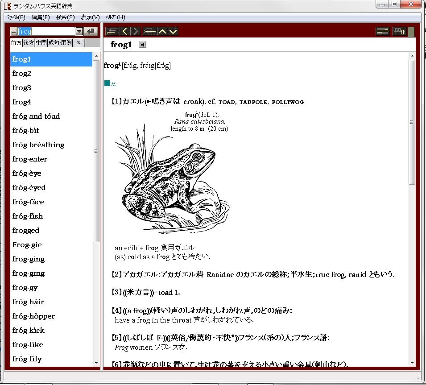Image resolution: width=426 pixels, height=385 pixels.
Task: Follow the TOAD cross-reference link
Action: [227, 102]
